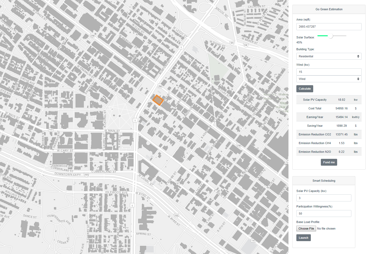Click the Fund me button
Viewport: 369px width, 254px height.
[x=329, y=162]
